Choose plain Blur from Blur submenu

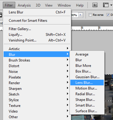point(87,60)
